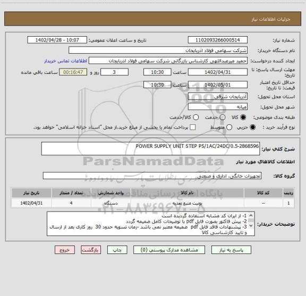Screen dimensions: 306x296
Task: Select the متوسط purchase type radio
Action: 229,128
